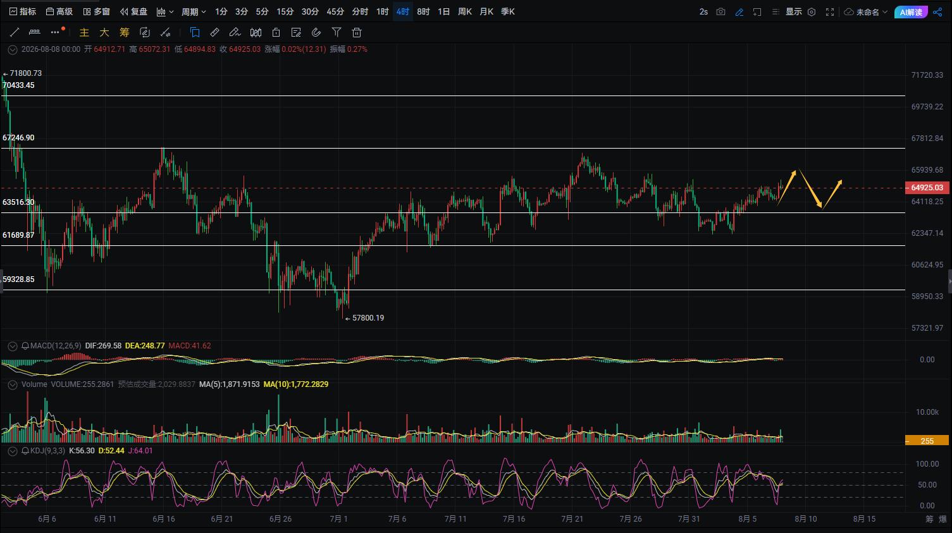The image size is (952, 533).
Task: Expand the 周期 period dropdown
Action: click(194, 11)
